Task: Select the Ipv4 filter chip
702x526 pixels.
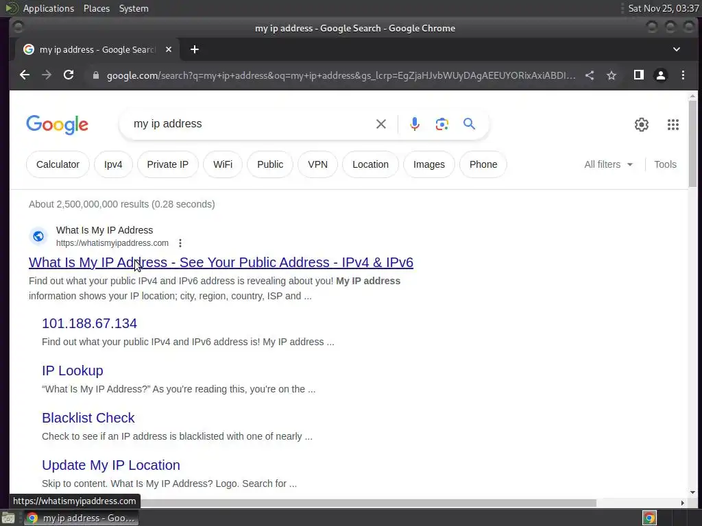Action: click(113, 164)
